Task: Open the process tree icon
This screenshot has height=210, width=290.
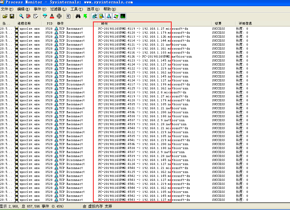Action: 68,16
